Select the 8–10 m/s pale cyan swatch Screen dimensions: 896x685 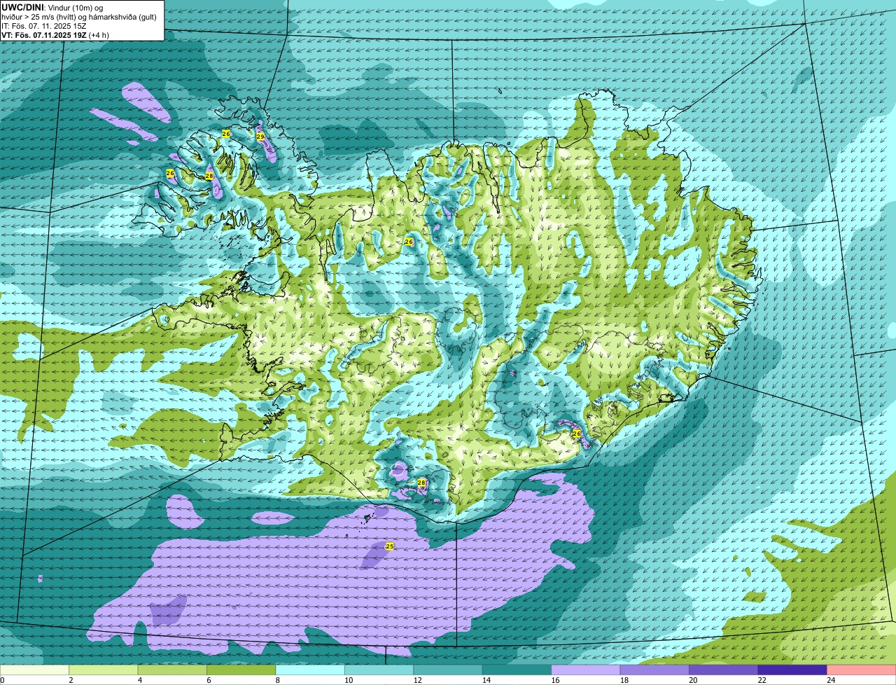pos(310,670)
